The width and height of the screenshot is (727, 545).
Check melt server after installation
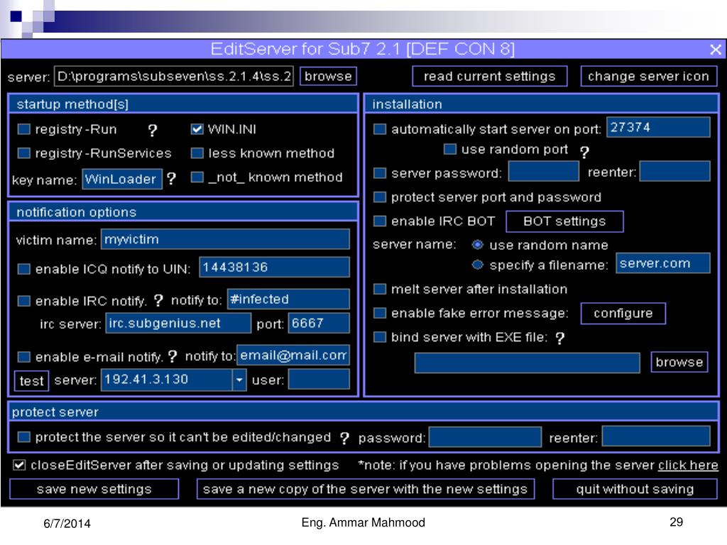(x=380, y=290)
